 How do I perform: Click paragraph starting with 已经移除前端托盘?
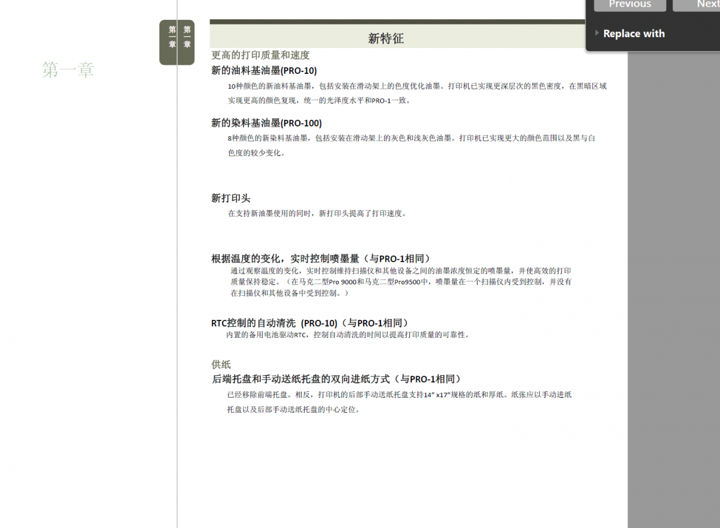[399, 402]
